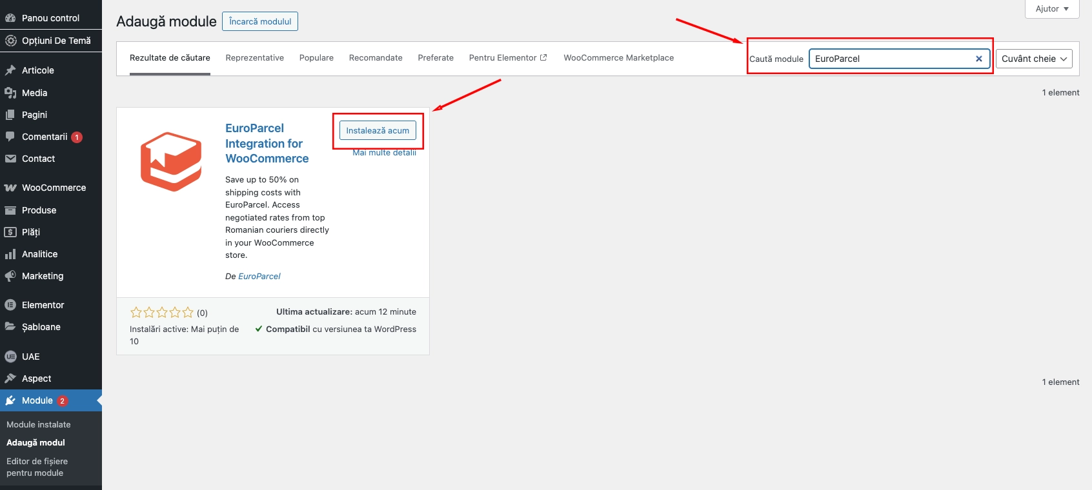Click the Comentarii notification badge
This screenshot has height=490, width=1092.
pyautogui.click(x=77, y=137)
